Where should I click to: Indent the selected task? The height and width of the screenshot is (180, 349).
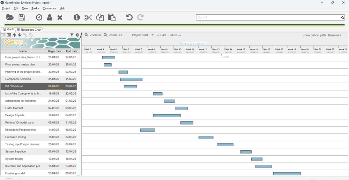9,35
